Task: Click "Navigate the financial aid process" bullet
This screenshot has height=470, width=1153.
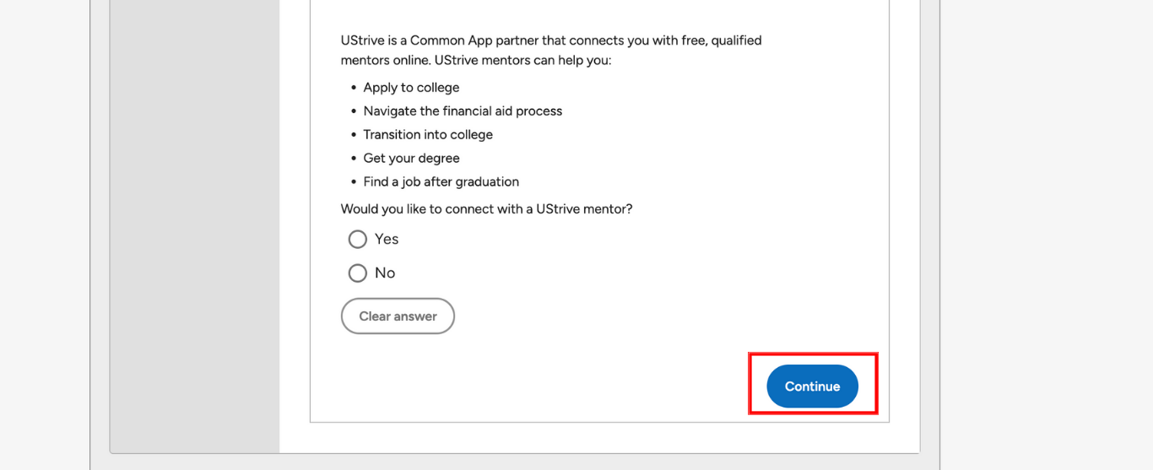Action: (x=463, y=111)
